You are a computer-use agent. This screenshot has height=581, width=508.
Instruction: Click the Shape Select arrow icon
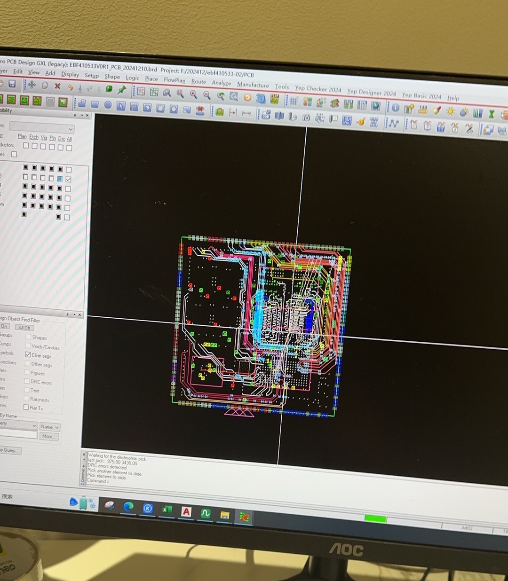pos(121,106)
